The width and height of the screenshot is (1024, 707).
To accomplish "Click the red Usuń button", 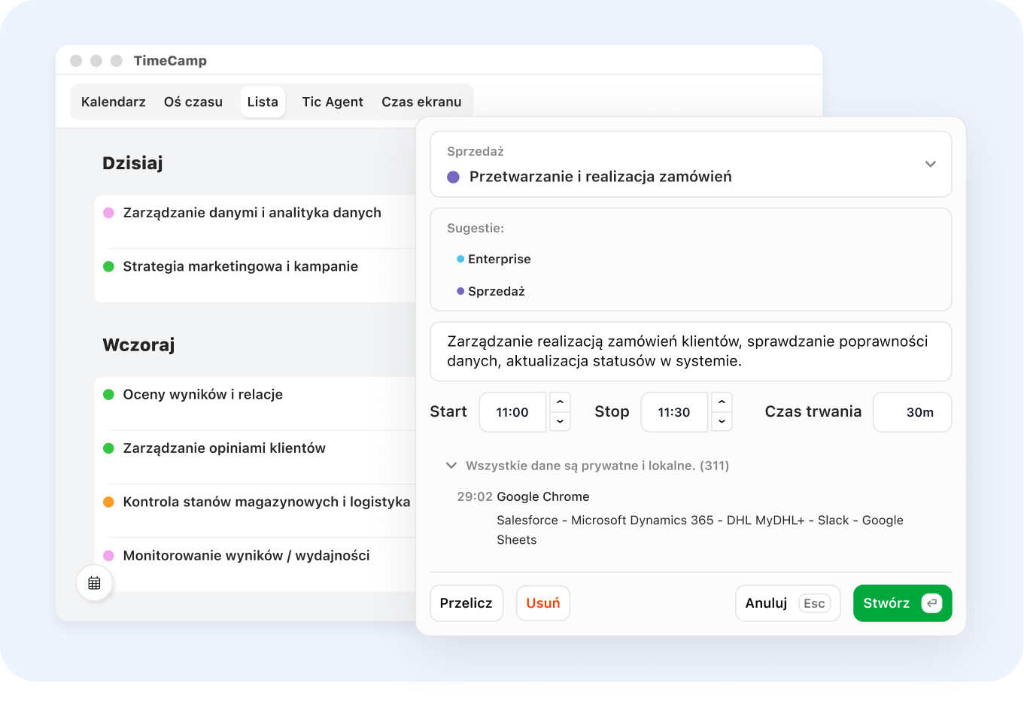I will [542, 603].
